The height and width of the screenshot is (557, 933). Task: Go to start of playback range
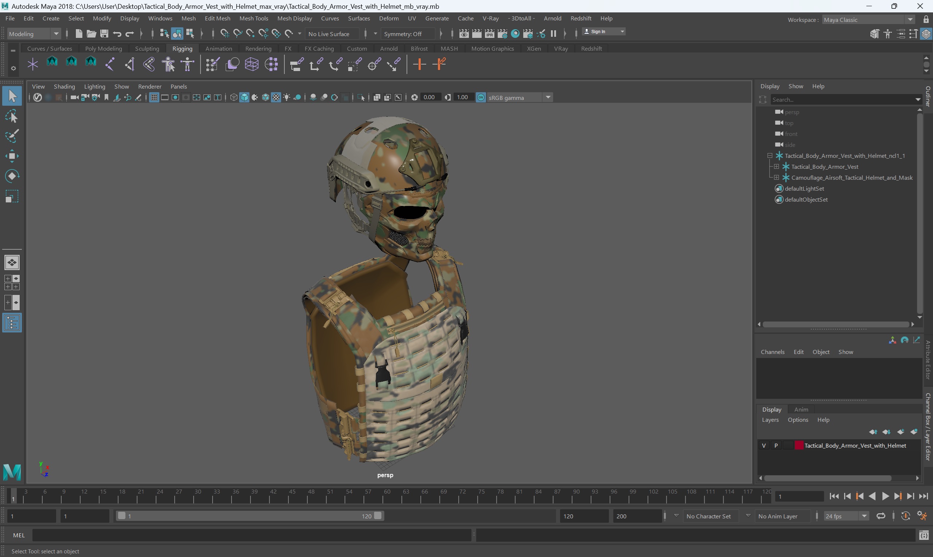point(834,496)
